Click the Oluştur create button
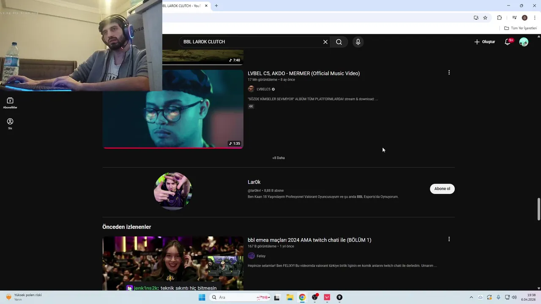This screenshot has width=541, height=304. [x=484, y=42]
